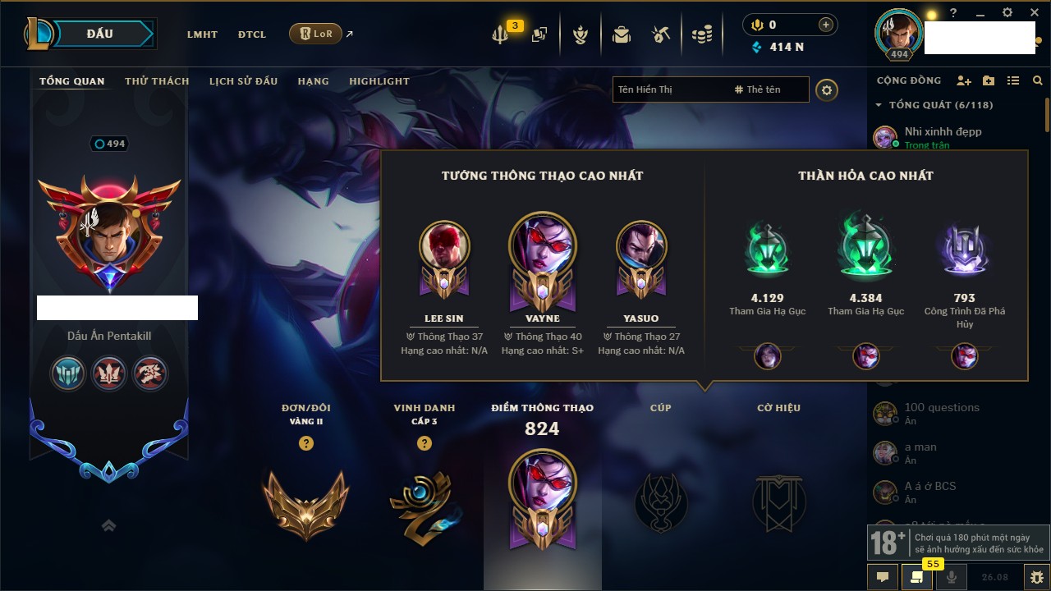This screenshot has height=591, width=1051.
Task: Toggle friends list view options icon
Action: [x=1013, y=80]
